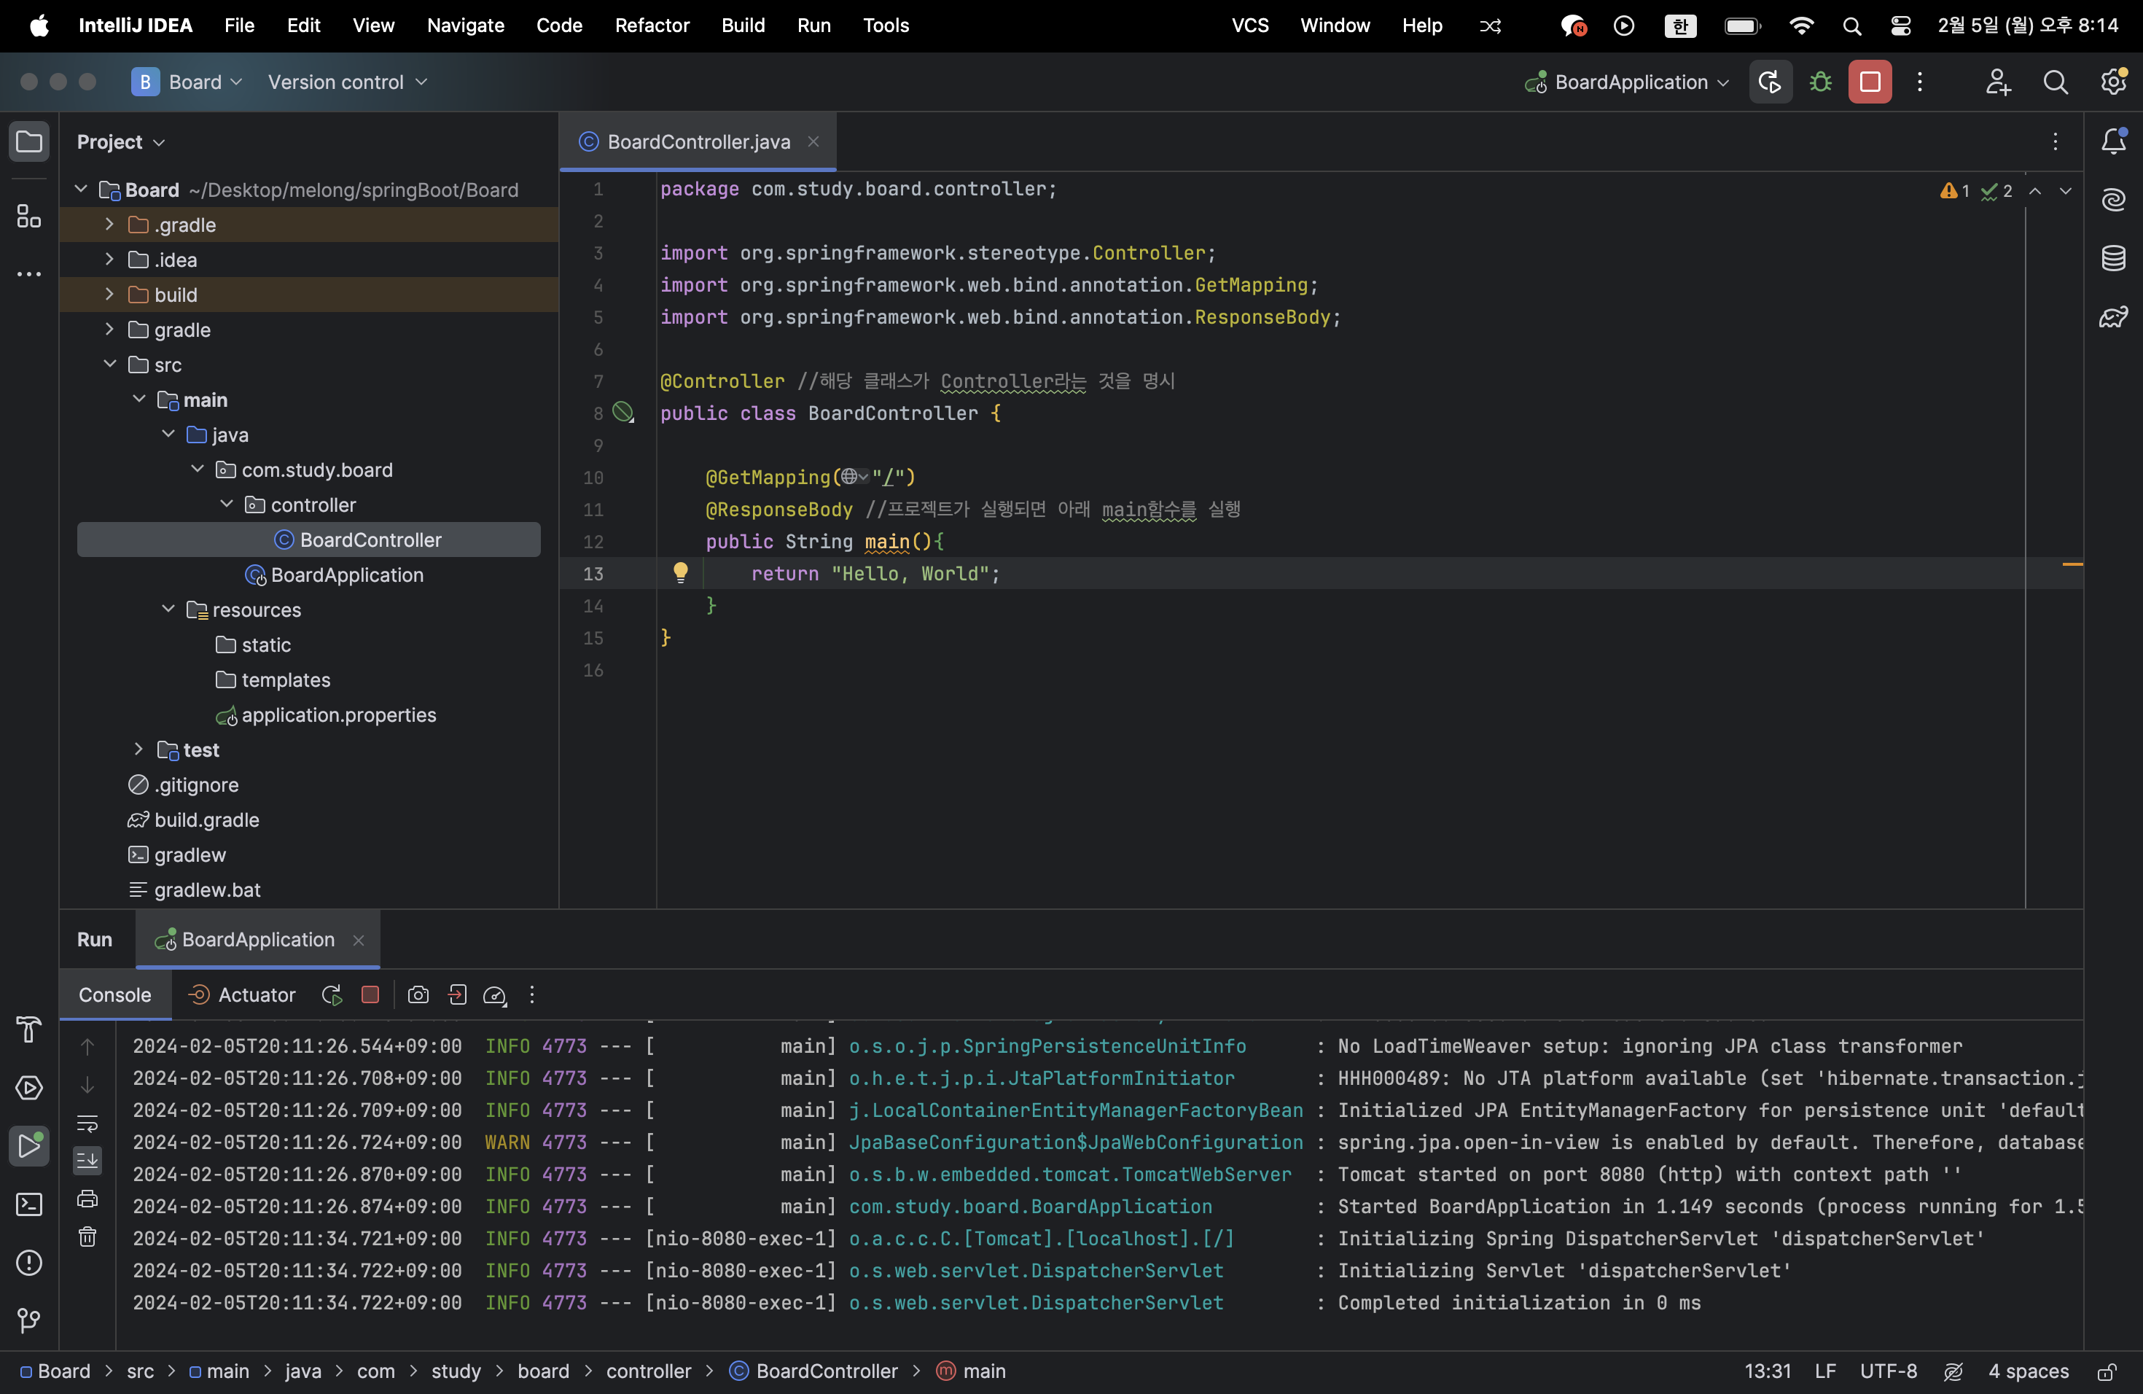Toggle soft-wrap in the console

click(87, 1123)
